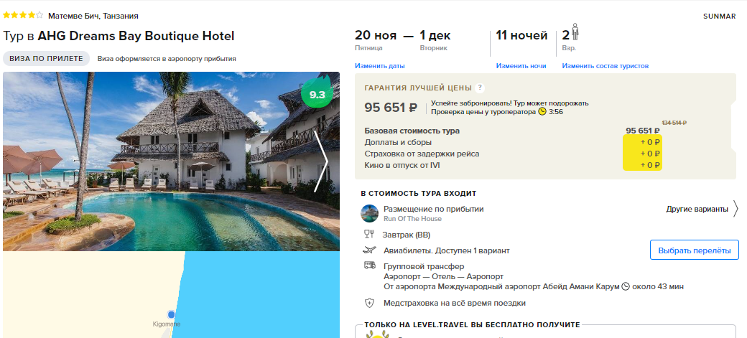Click the clock icon by price check timer
Viewport: 747px width, 338px height.
pos(542,112)
